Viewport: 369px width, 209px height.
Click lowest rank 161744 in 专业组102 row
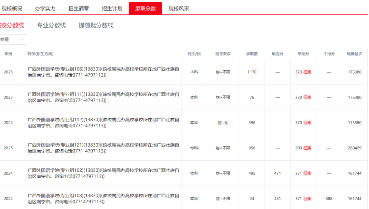[x=355, y=174]
